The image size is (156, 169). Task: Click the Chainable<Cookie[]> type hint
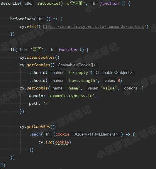point(77,65)
